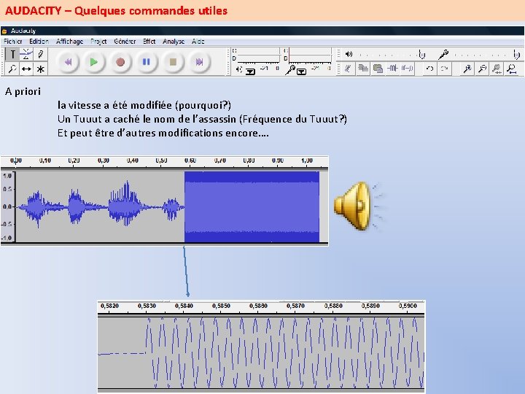Image resolution: width=525 pixels, height=394 pixels.
Task: Click the green Play button
Action: click(x=94, y=62)
